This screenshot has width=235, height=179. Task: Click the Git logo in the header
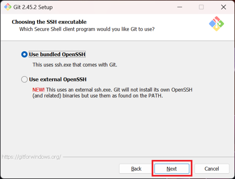(x=217, y=24)
